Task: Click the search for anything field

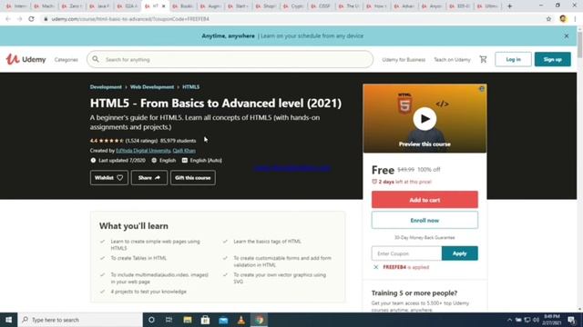Action: point(230,59)
